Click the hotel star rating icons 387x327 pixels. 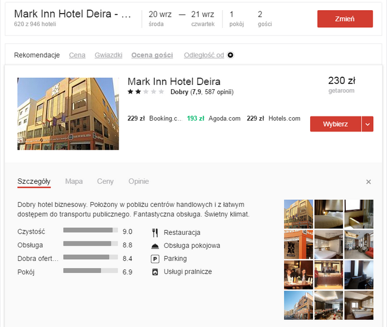146,92
